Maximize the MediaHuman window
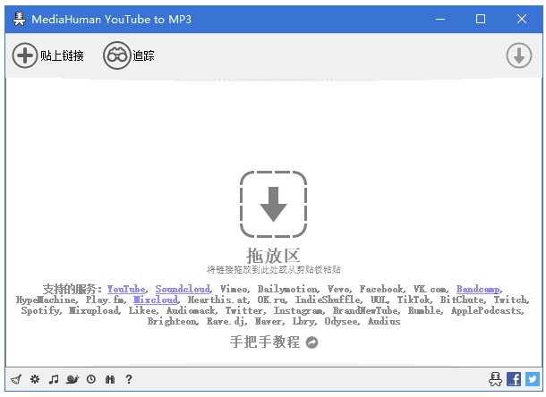 pos(481,19)
